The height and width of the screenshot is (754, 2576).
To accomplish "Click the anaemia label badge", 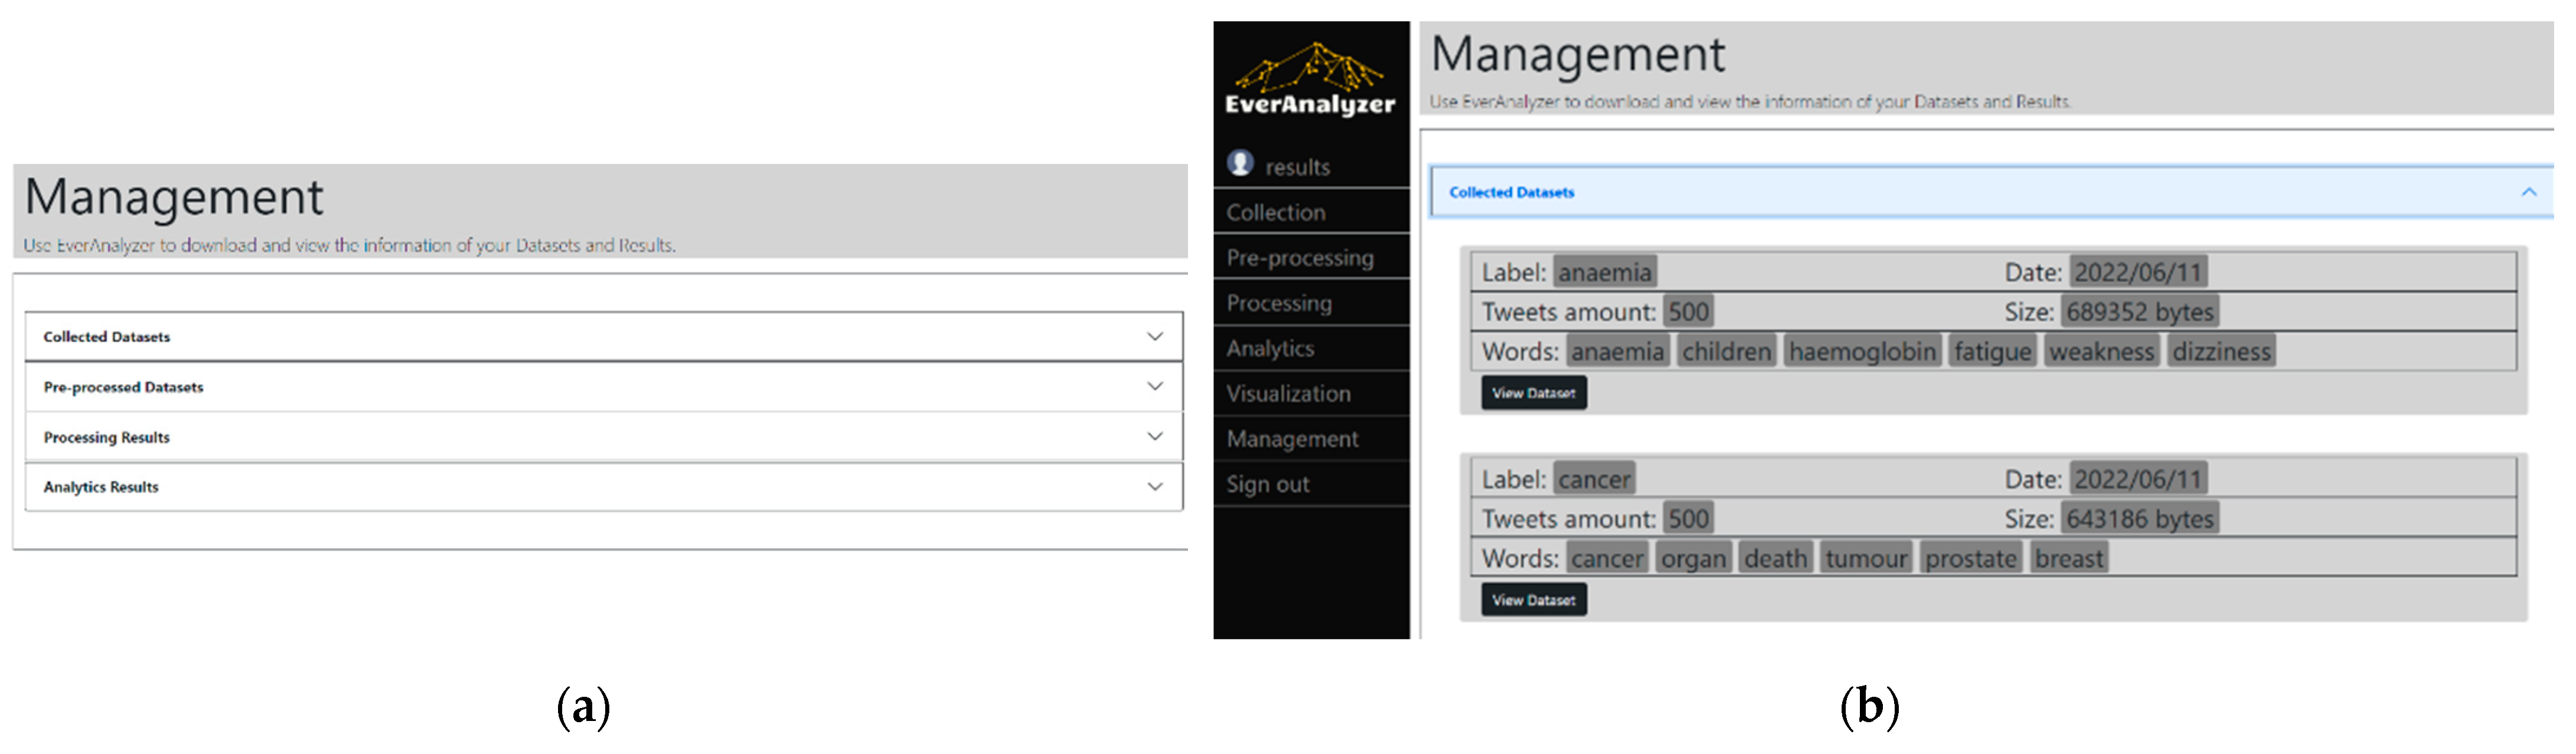I will [x=1604, y=272].
